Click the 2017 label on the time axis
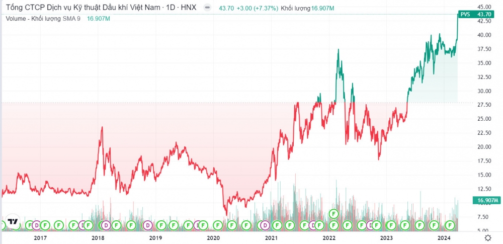This screenshot has width=503, height=244. click(40, 238)
